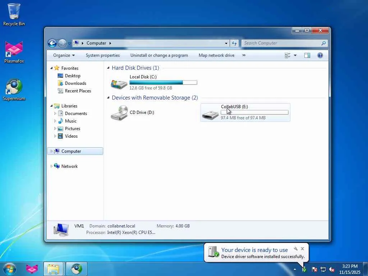Screen dimensions: 368x276
Task: Click Uninstall or change a program
Action: (x=159, y=55)
